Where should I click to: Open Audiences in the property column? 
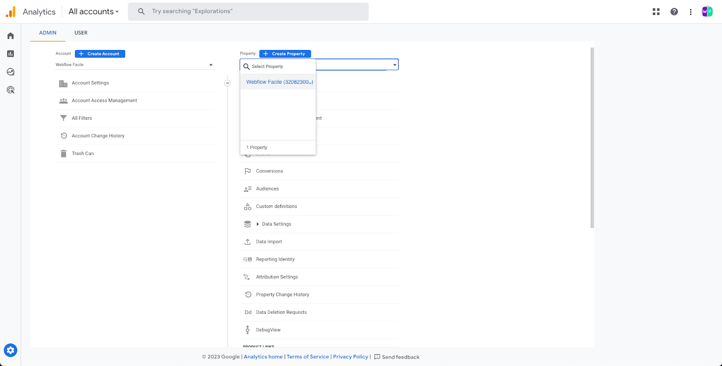tap(267, 189)
